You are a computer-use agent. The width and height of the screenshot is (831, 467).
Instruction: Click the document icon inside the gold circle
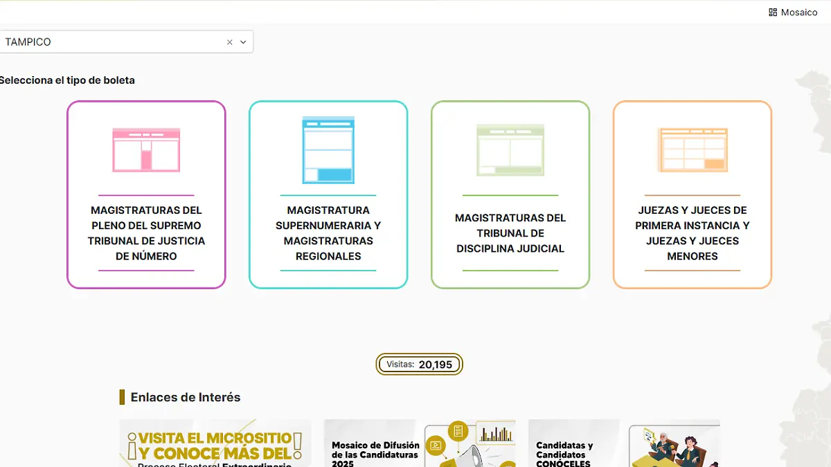tap(457, 429)
